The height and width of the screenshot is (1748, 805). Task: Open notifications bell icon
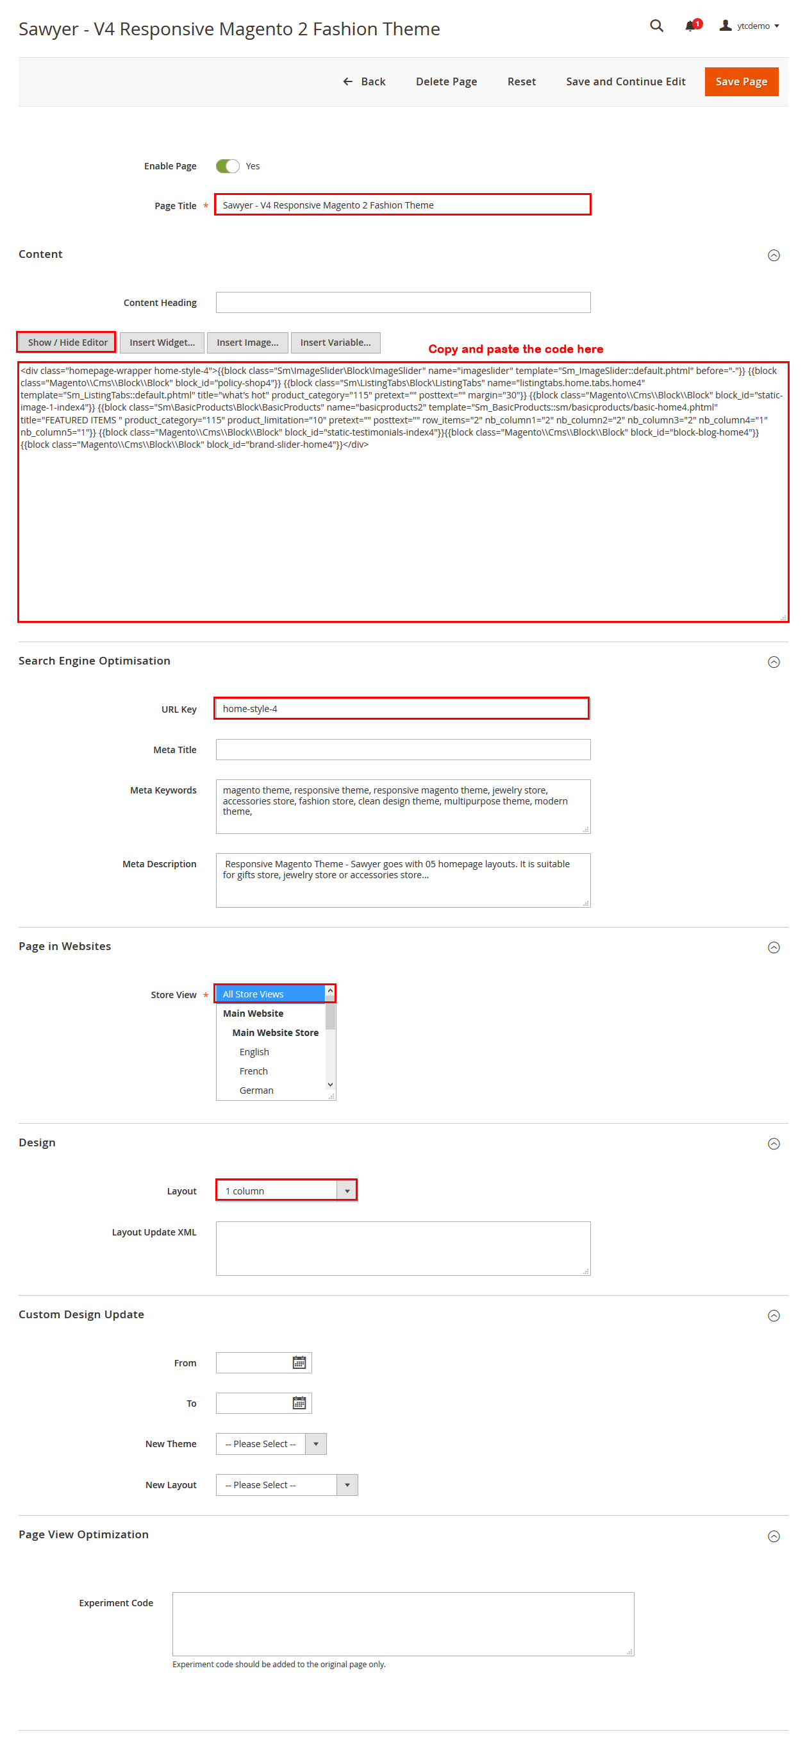pyautogui.click(x=692, y=26)
